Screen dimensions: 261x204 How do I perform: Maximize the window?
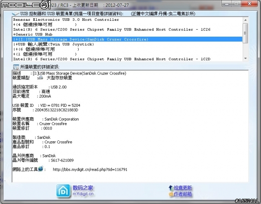pyautogui.click(x=236, y=4)
